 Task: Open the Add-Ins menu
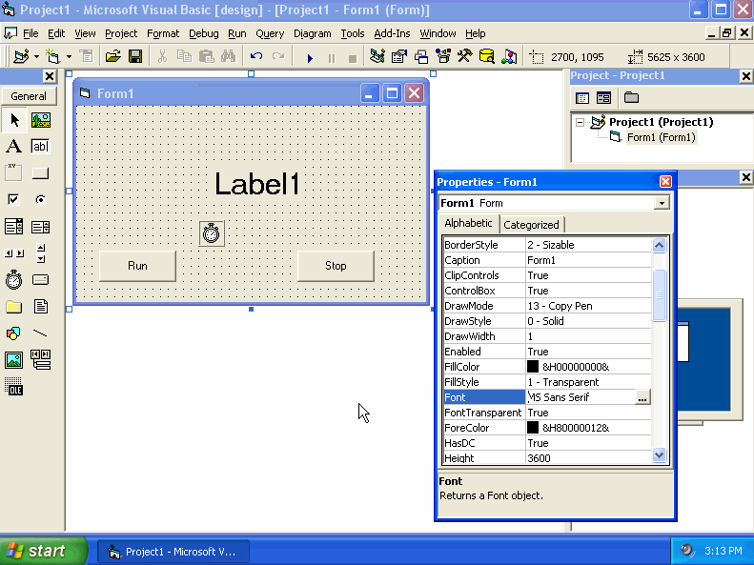pos(392,33)
